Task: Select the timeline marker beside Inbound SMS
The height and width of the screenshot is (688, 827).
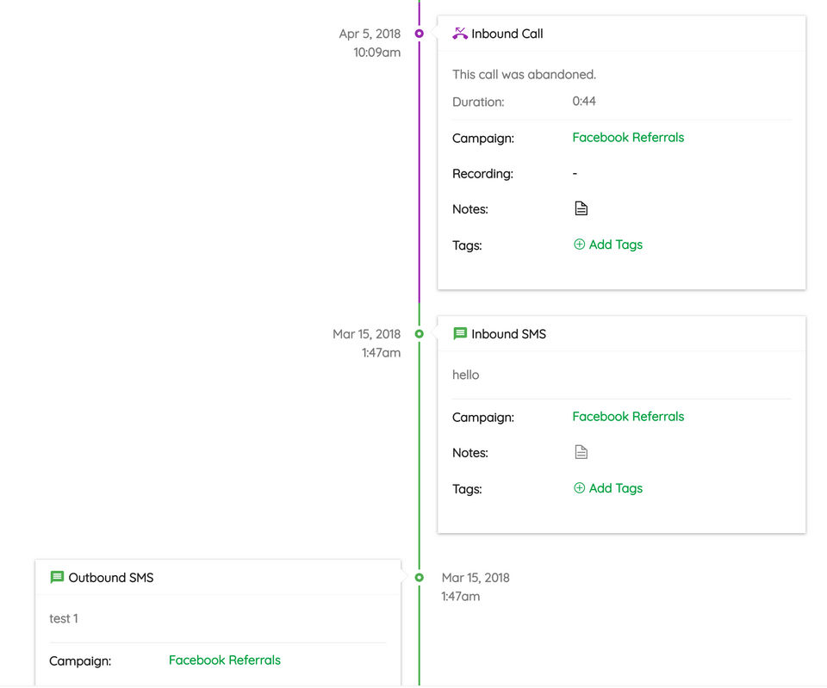Action: pos(420,333)
